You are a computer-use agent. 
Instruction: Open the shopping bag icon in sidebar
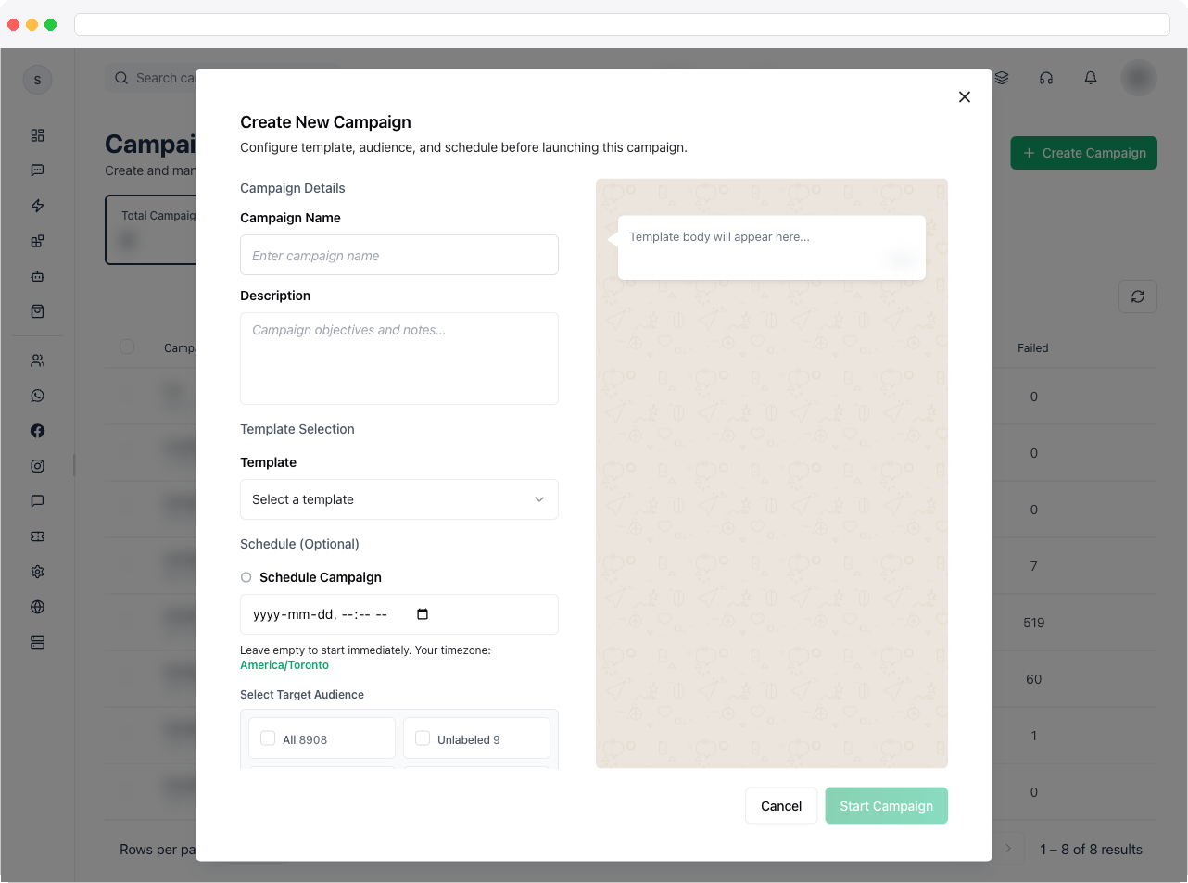click(37, 311)
